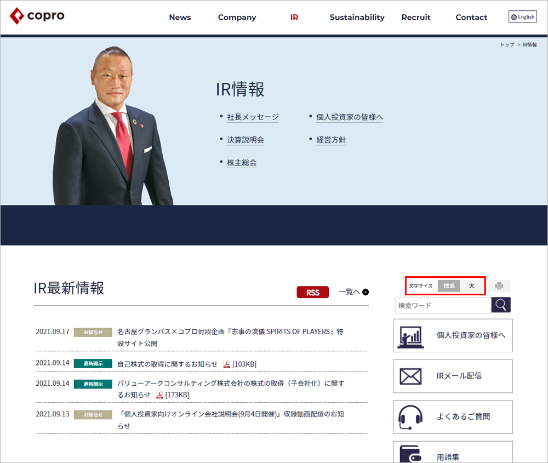Click the arrow icon beside 一覧へ
Screen dimensions: 548x463
pyautogui.click(x=366, y=292)
